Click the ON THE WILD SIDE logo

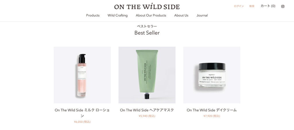(x=147, y=7)
